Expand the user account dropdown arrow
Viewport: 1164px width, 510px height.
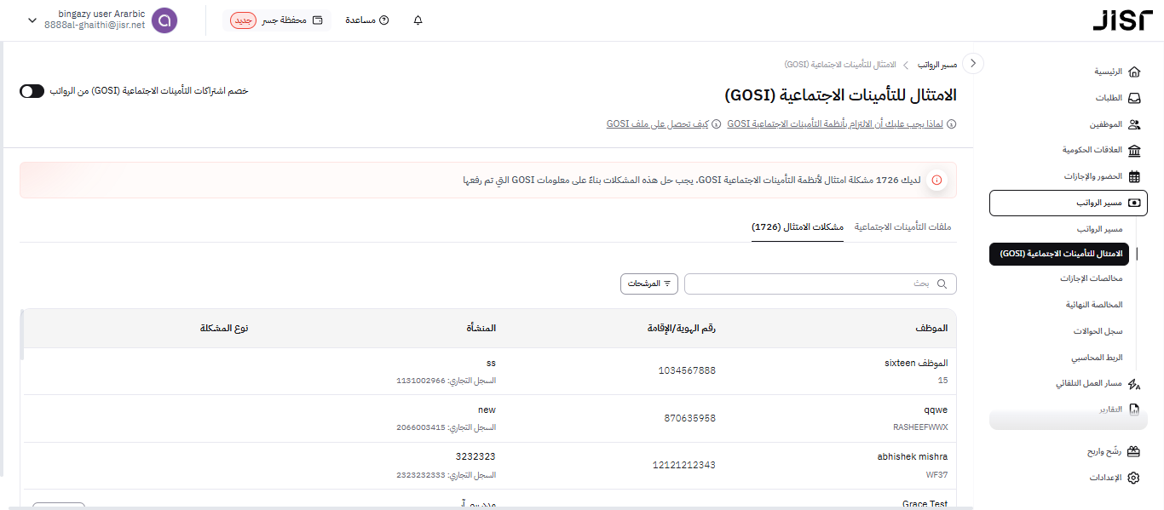(32, 20)
